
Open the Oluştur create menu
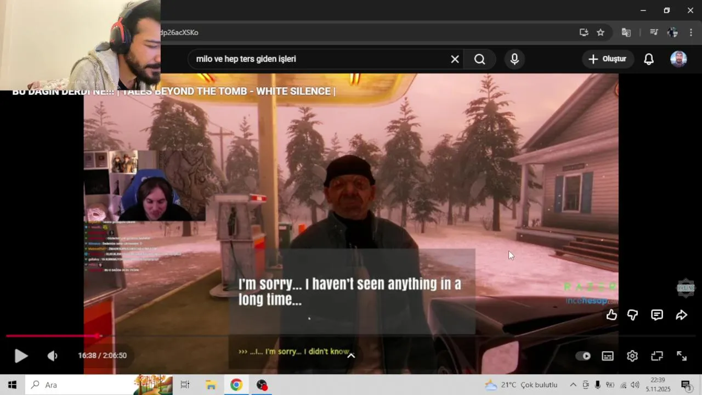point(607,59)
